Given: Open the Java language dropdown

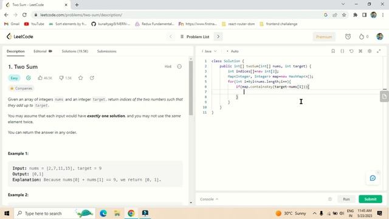Looking at the screenshot, I should point(209,51).
